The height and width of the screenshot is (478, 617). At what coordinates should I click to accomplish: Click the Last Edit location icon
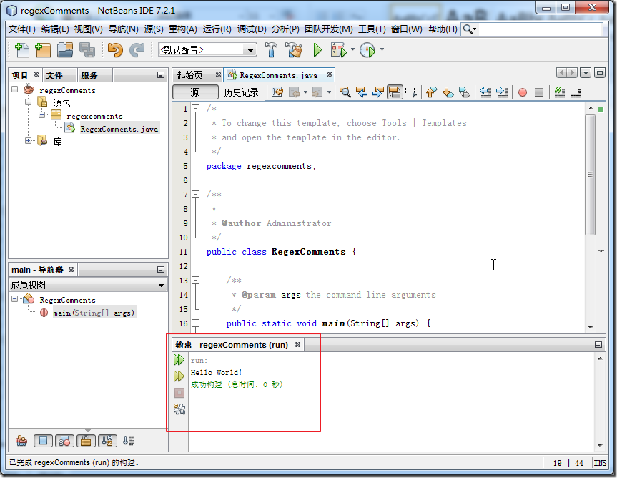pos(277,92)
